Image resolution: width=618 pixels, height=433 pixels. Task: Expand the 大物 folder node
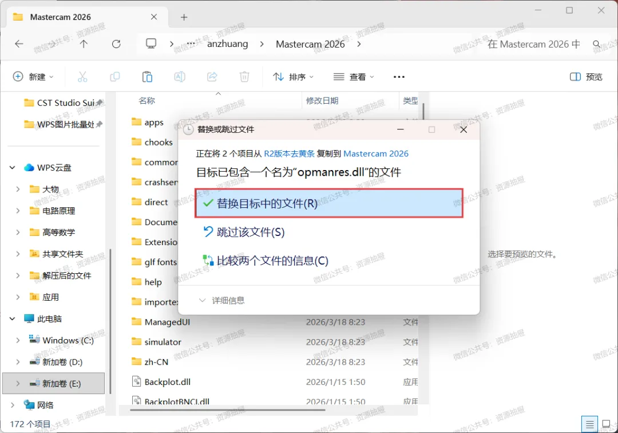click(x=18, y=189)
